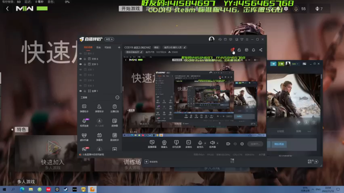Add a new scene with the plus button
Viewport: 344px width, 193px height.
[119, 48]
